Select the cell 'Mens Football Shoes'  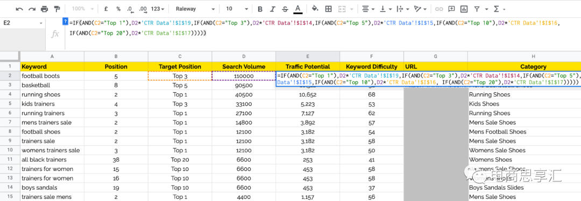pyautogui.click(x=524, y=132)
